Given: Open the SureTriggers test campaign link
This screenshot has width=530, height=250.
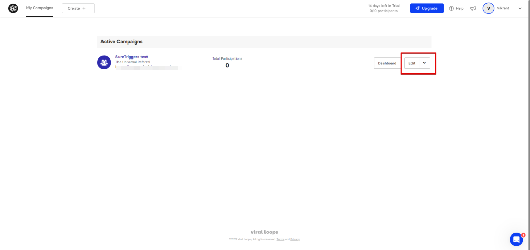Looking at the screenshot, I should pyautogui.click(x=131, y=57).
